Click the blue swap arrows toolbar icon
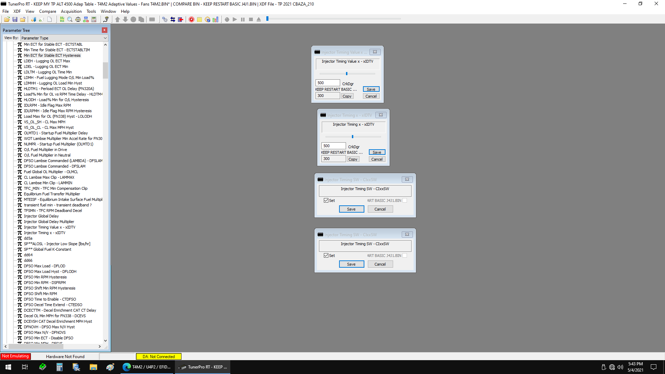 (172, 19)
